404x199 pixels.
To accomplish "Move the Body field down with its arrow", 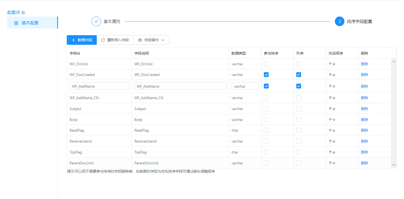I will [x=334, y=120].
